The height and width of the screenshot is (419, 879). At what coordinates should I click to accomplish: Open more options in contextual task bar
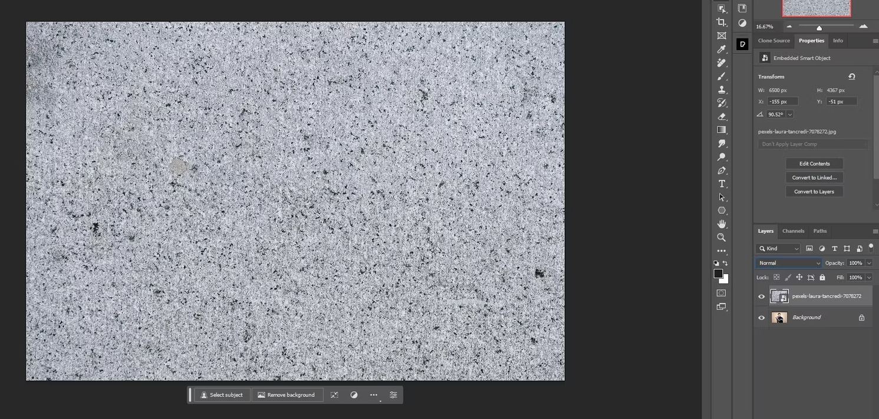click(374, 395)
